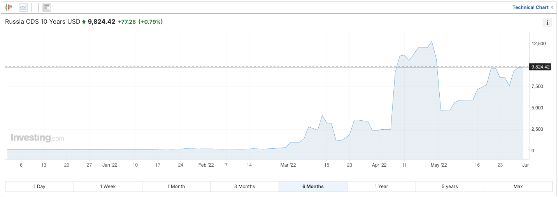
Task: Click the double chevron after Technical Chart
Action: tap(552, 7)
